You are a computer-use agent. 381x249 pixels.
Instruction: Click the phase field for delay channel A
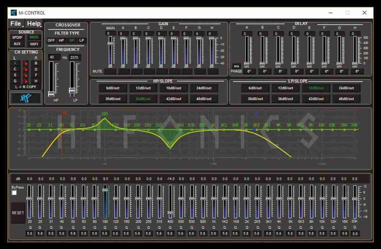coord(249,72)
